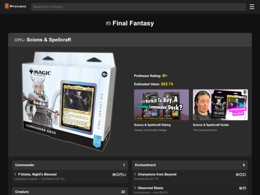260x195 pixels.
Task: Click the Scions & Spellcraft deck title
Action: click(x=49, y=40)
